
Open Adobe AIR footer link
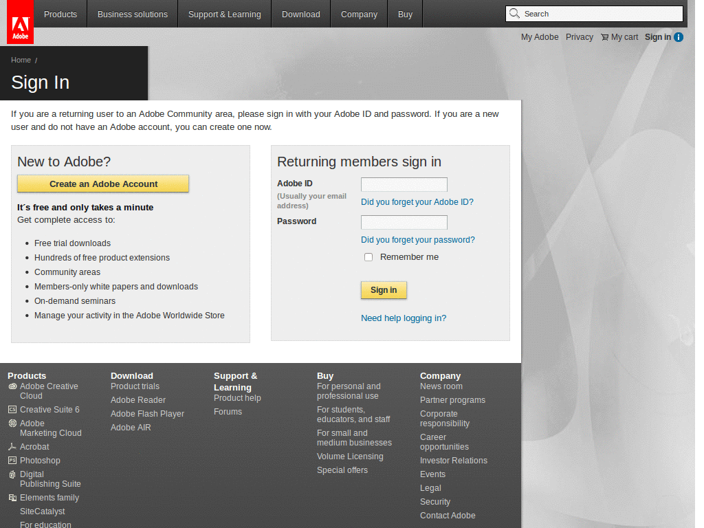click(x=131, y=428)
